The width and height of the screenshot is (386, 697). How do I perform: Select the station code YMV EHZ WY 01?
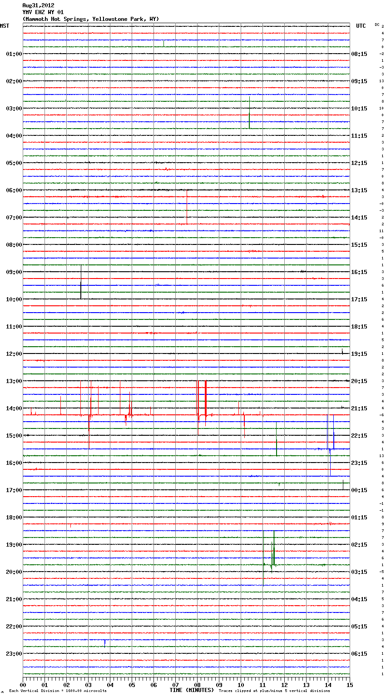pos(43,12)
